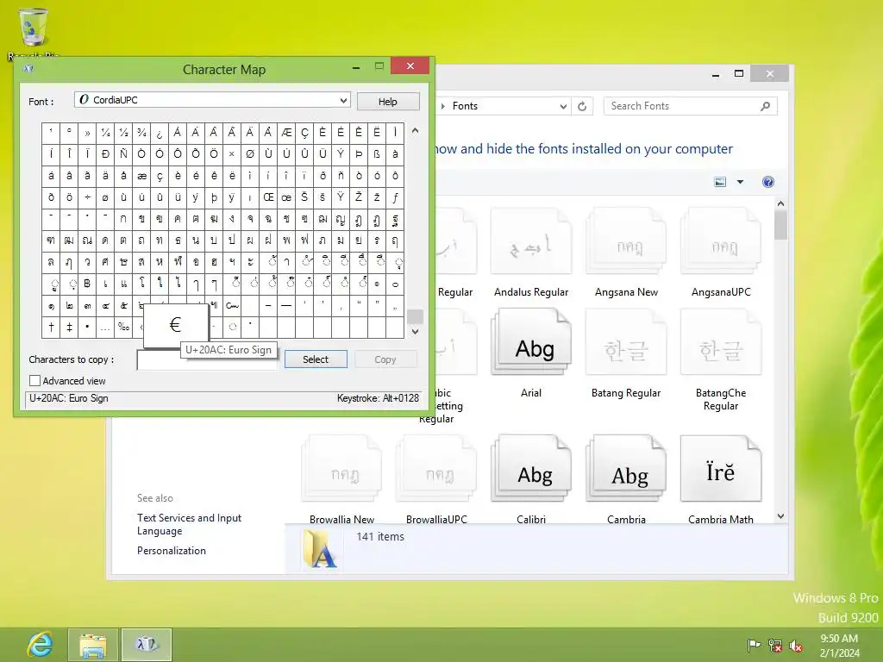This screenshot has width=883, height=662.
Task: Select the Æ character in grid
Action: [286, 132]
